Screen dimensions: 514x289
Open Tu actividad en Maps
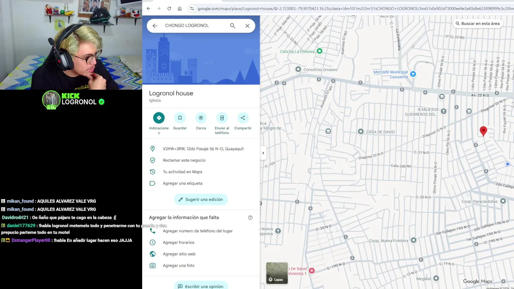182,172
